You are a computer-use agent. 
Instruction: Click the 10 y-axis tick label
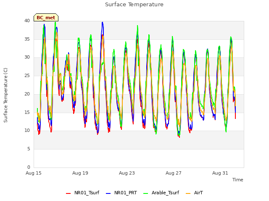point(27,131)
